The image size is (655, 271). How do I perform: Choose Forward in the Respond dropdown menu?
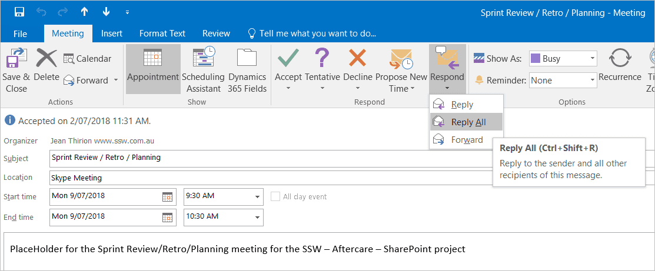click(x=466, y=140)
